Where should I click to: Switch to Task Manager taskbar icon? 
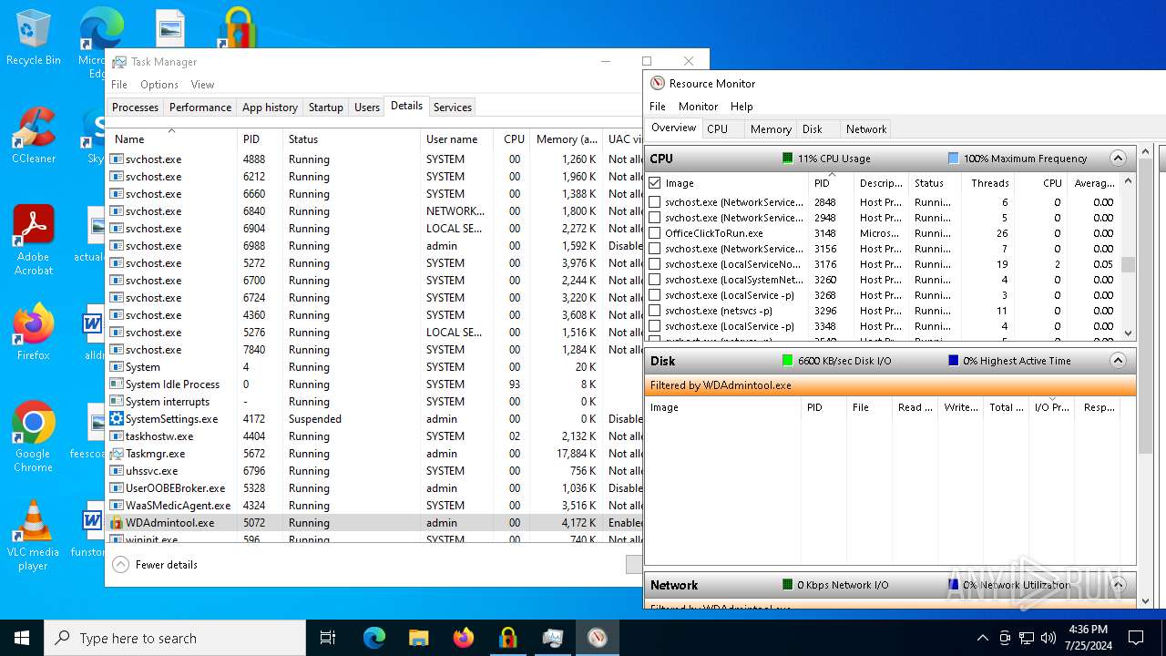[553, 638]
